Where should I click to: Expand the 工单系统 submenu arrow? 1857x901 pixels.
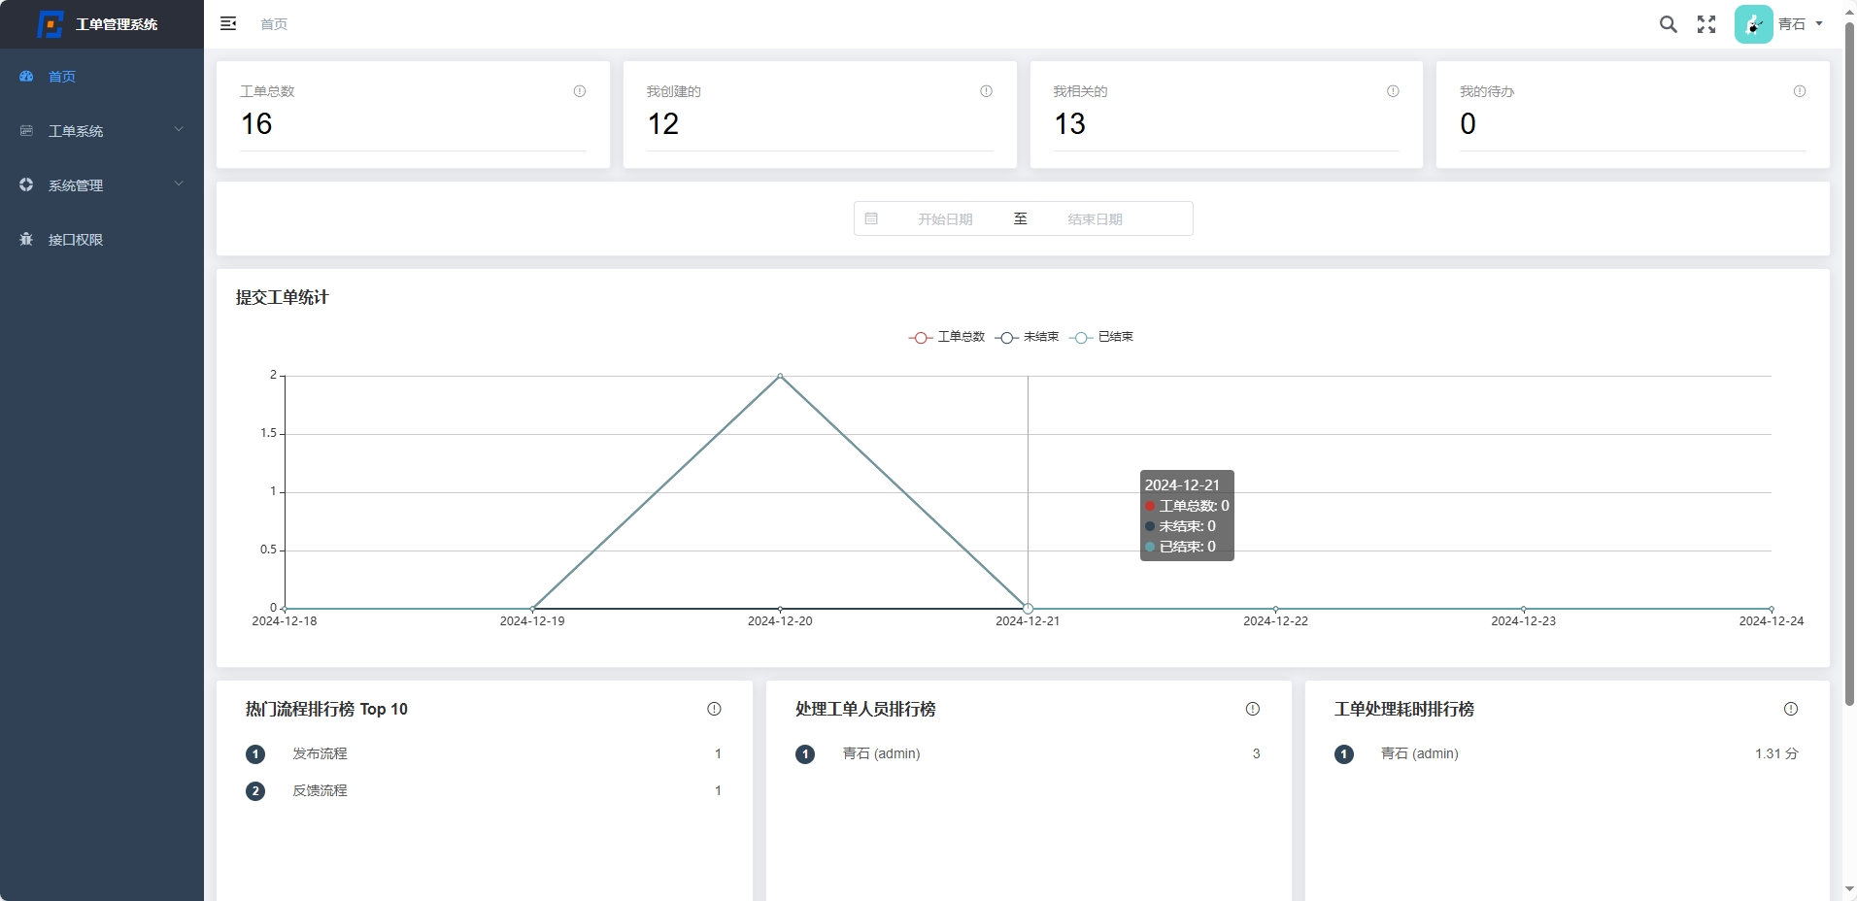tap(179, 129)
